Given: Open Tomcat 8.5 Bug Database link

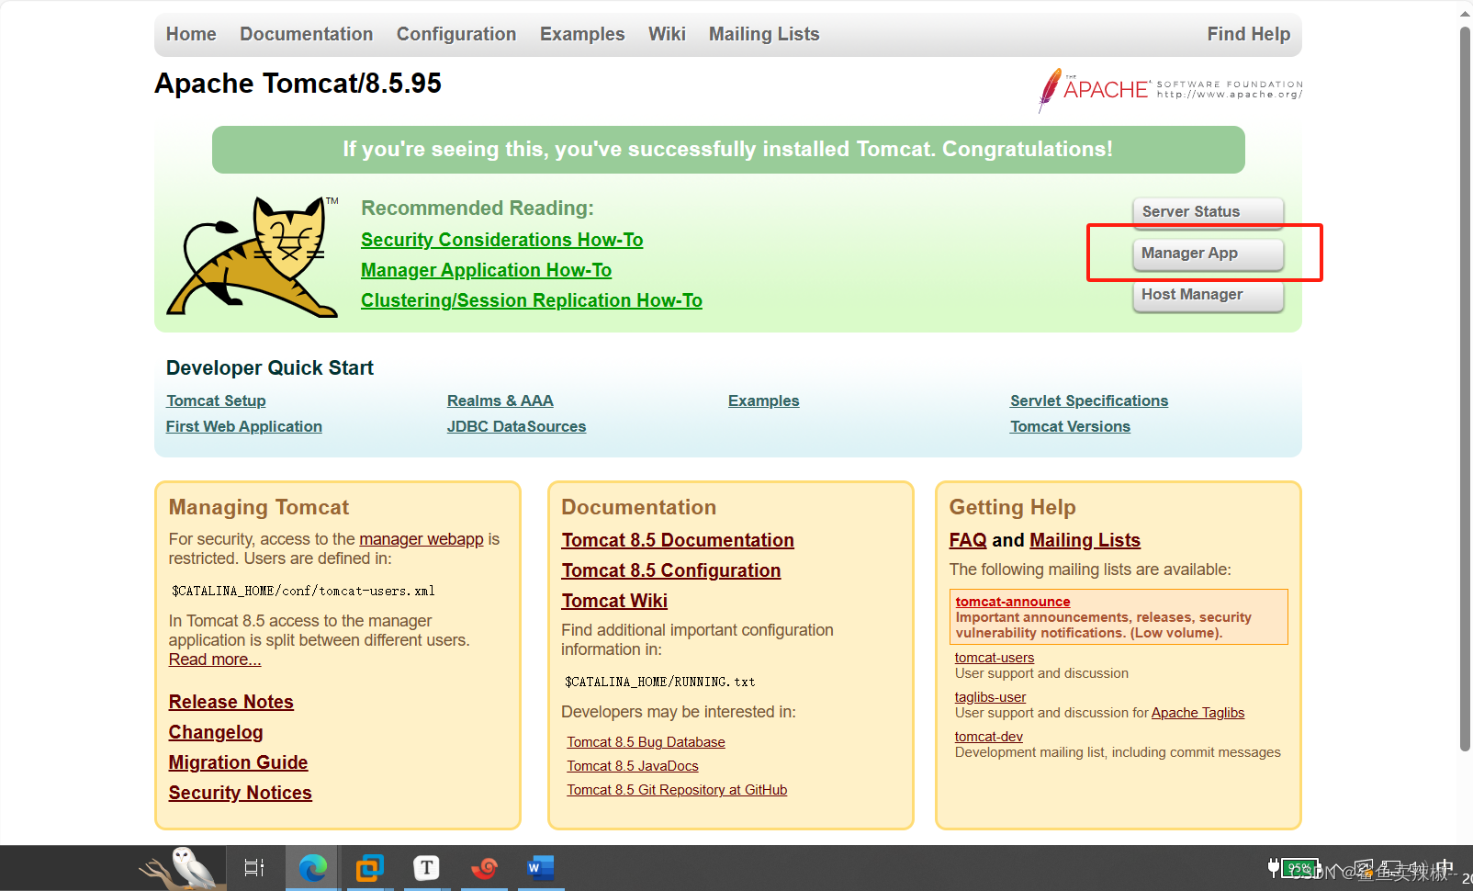Looking at the screenshot, I should (x=646, y=742).
